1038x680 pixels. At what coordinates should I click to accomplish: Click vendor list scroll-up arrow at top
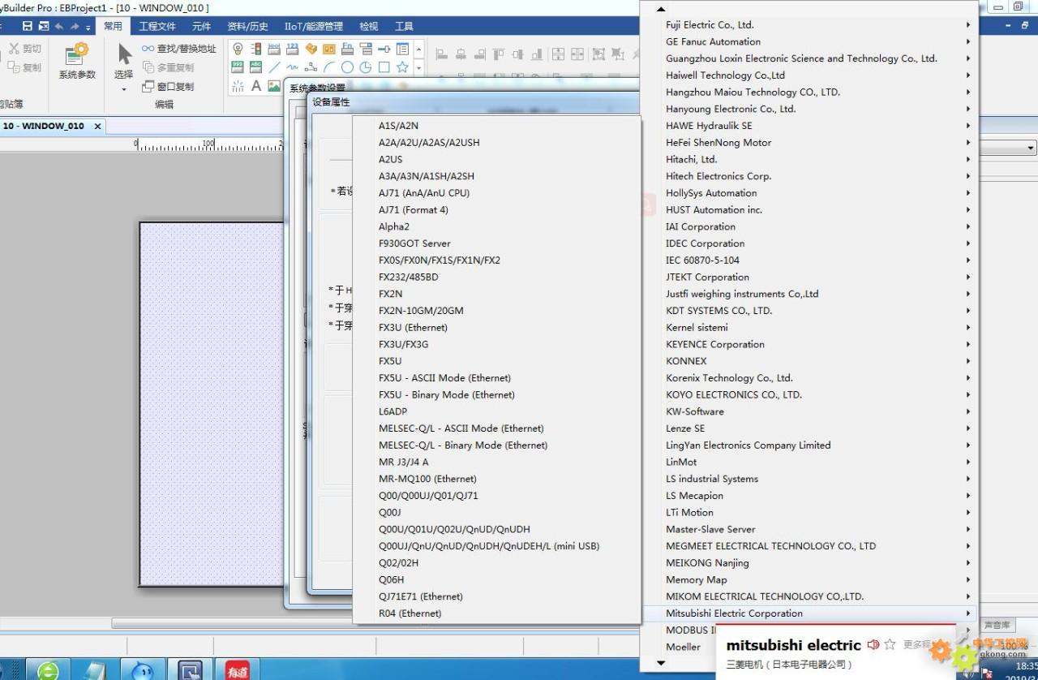[x=661, y=9]
